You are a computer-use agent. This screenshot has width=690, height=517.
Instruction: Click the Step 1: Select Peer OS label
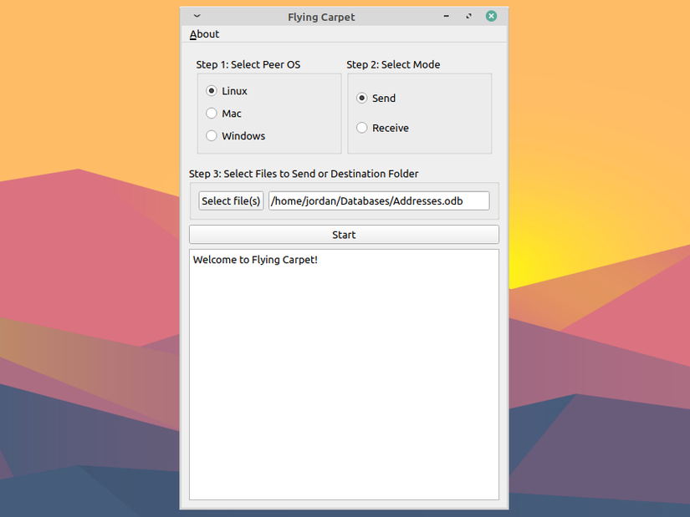click(248, 64)
